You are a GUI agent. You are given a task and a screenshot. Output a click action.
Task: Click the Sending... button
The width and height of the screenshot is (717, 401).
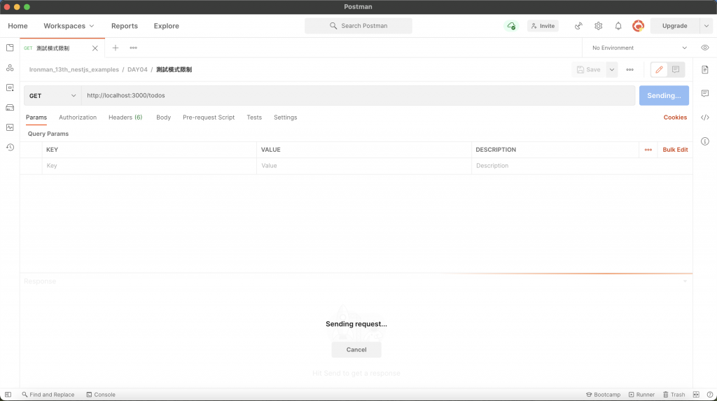point(664,96)
